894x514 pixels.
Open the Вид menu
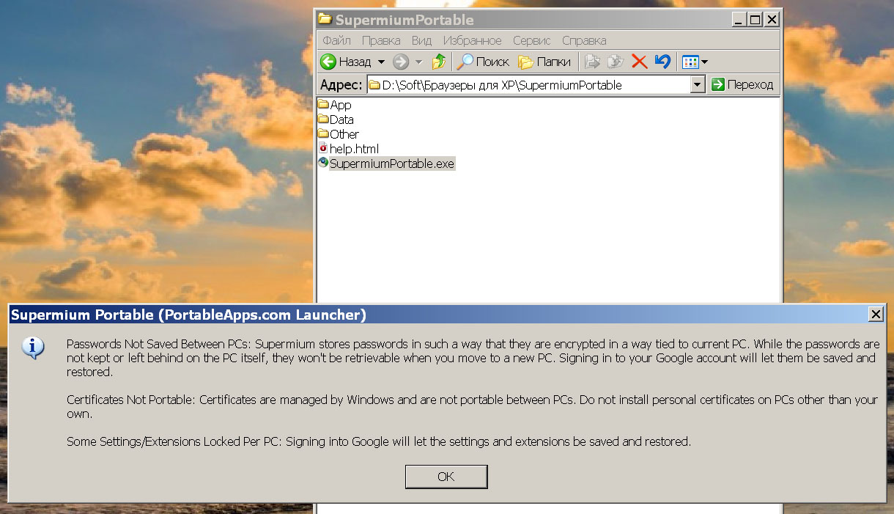(x=421, y=40)
